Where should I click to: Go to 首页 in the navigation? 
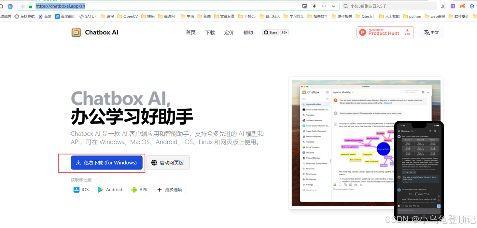click(191, 33)
